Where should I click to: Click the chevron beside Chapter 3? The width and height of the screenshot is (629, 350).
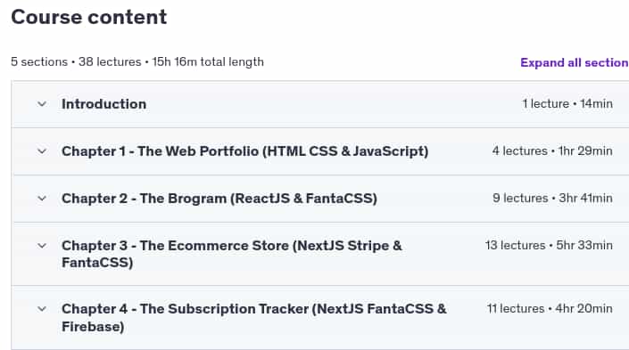(42, 246)
